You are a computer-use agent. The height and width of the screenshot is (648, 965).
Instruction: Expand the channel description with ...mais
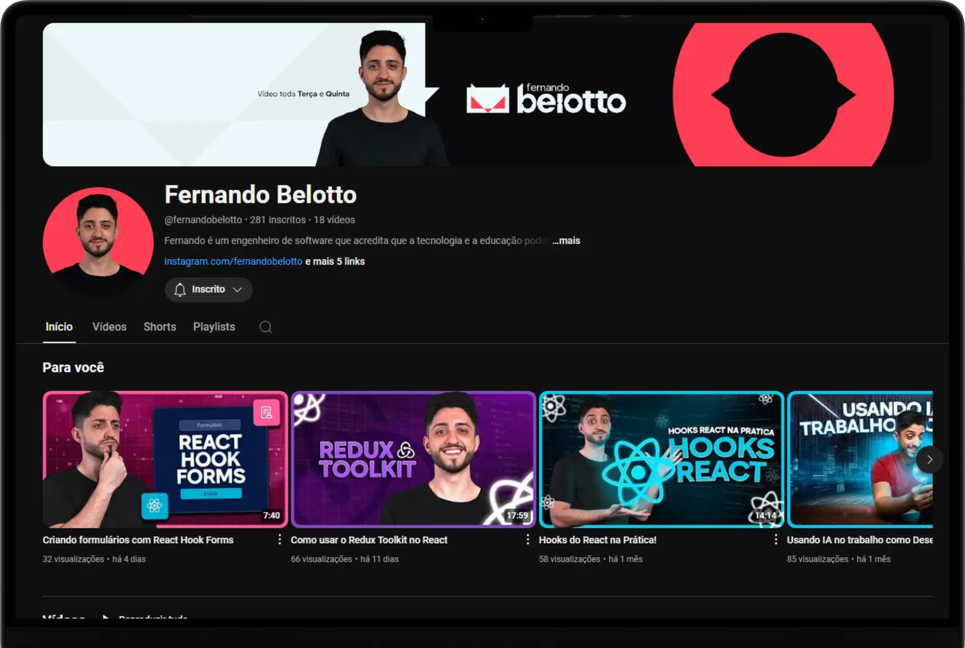(566, 241)
